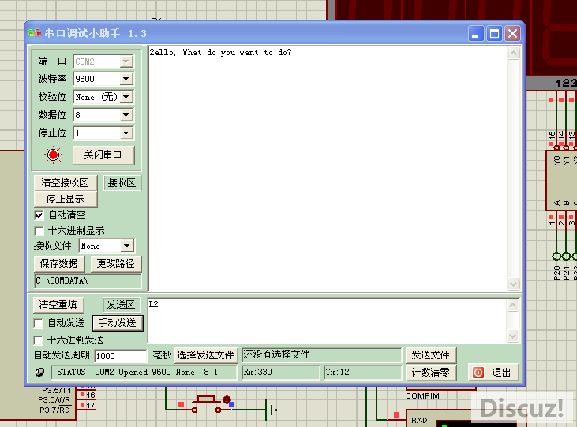Click the serial assistant title bar app icon

click(34, 33)
